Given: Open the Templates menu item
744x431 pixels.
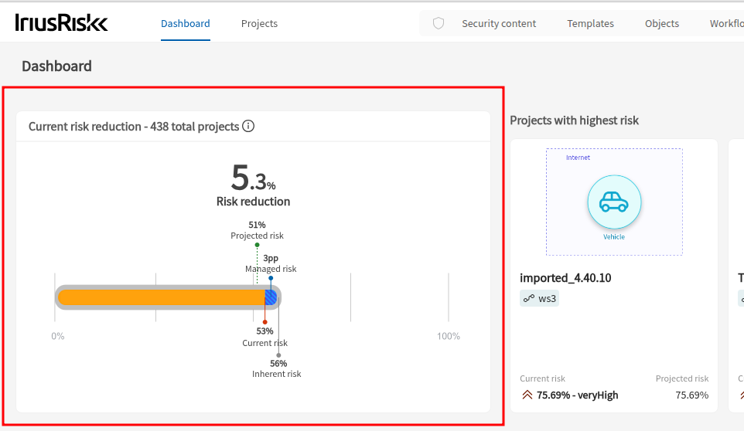Looking at the screenshot, I should [590, 24].
